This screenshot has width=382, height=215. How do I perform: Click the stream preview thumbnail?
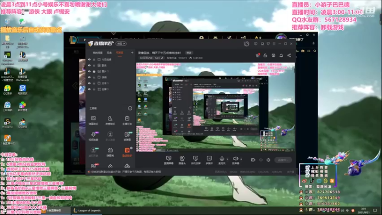[x=215, y=107]
